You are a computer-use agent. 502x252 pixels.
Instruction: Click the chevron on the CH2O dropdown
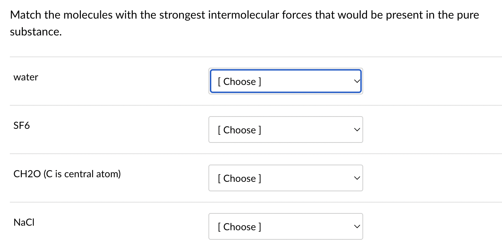357,178
